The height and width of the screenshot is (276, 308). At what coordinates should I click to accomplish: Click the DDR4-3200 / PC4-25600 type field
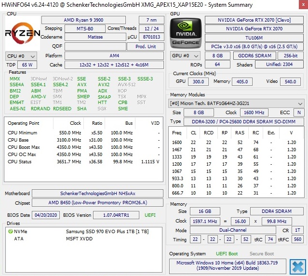[x=243, y=122]
